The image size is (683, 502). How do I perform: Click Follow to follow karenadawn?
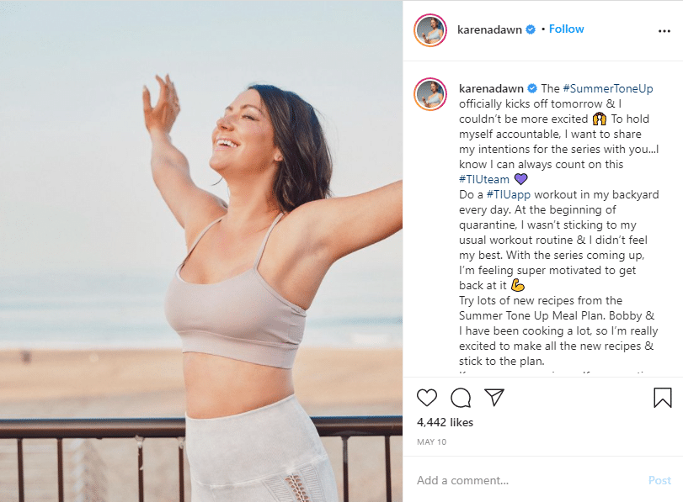566,29
